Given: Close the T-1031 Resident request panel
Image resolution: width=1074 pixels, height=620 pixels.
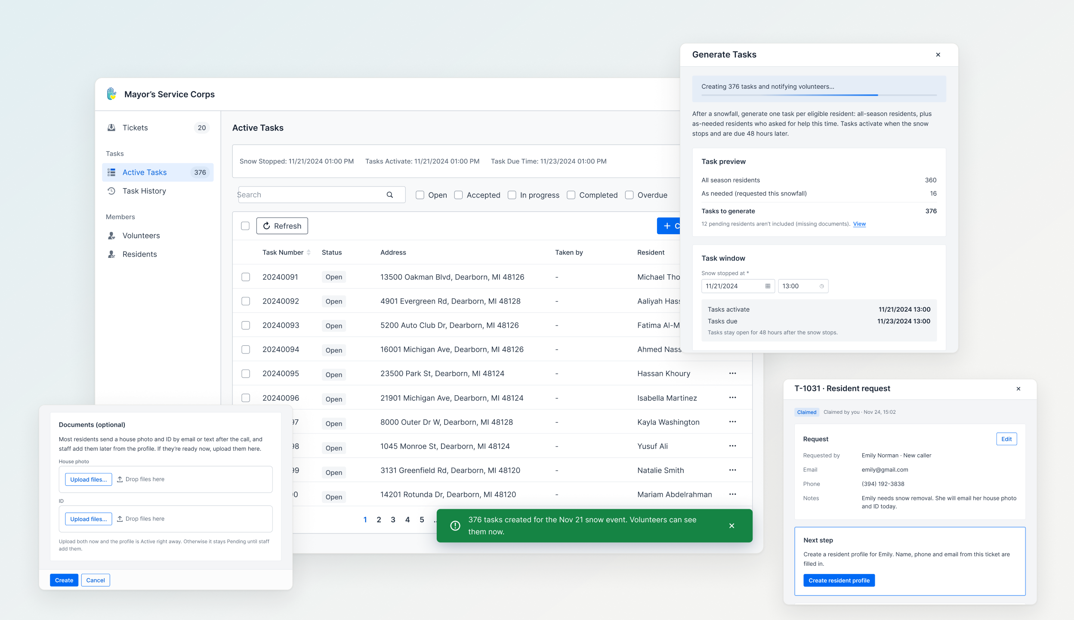Looking at the screenshot, I should click(1018, 389).
